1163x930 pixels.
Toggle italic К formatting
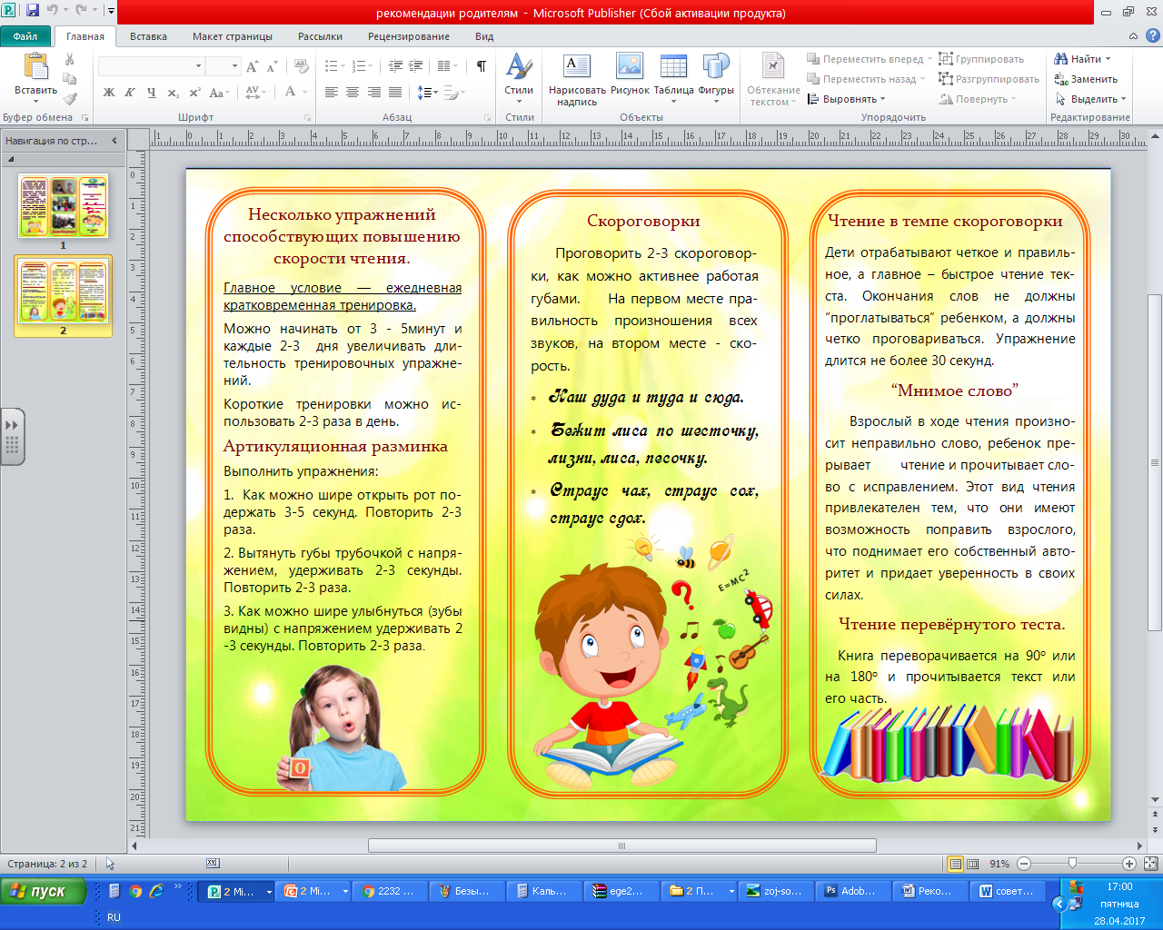(130, 93)
